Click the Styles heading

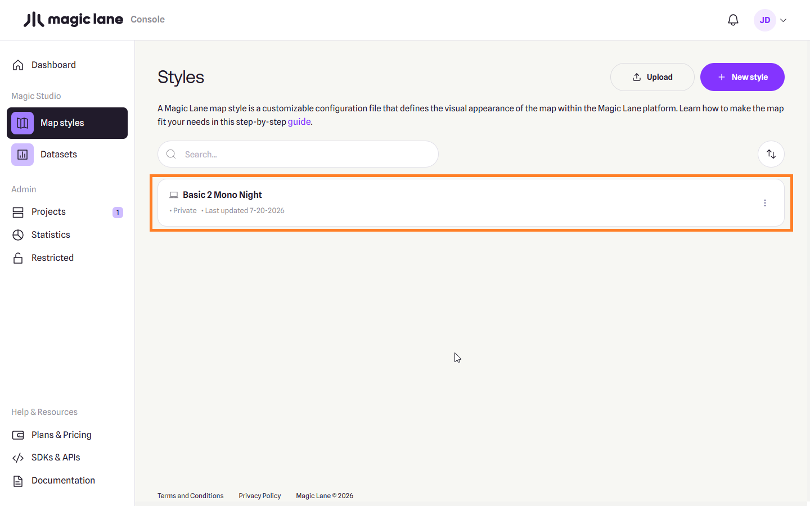(181, 77)
